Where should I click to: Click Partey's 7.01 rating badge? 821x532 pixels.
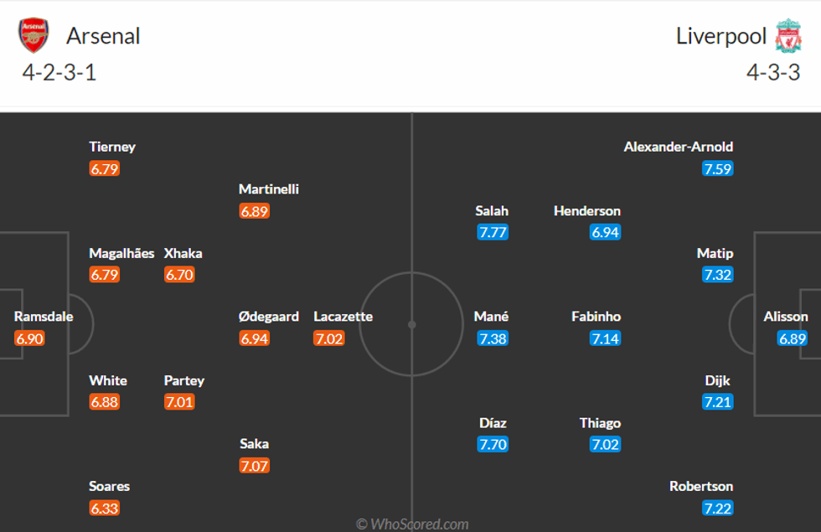179,402
